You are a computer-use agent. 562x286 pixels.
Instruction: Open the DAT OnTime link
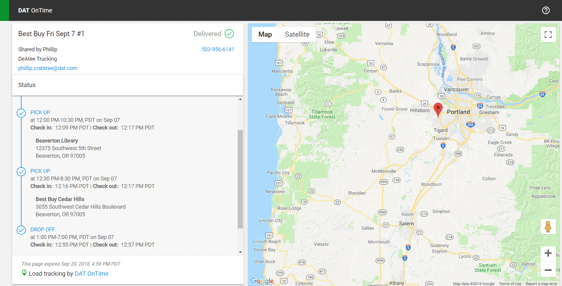pos(92,274)
